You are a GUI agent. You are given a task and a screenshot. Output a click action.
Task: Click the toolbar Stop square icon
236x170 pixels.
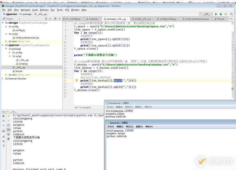(226, 14)
